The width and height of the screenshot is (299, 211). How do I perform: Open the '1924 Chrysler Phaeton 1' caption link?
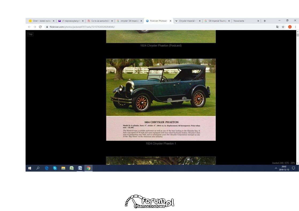click(x=161, y=144)
